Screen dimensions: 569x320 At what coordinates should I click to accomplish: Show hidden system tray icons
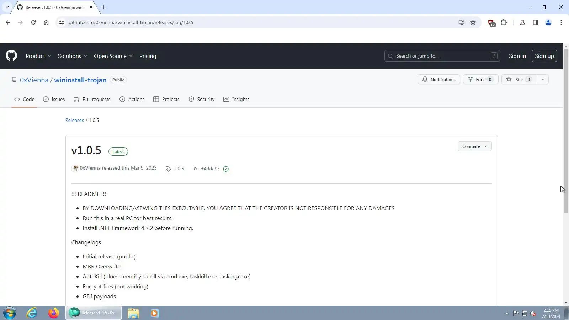click(507, 313)
